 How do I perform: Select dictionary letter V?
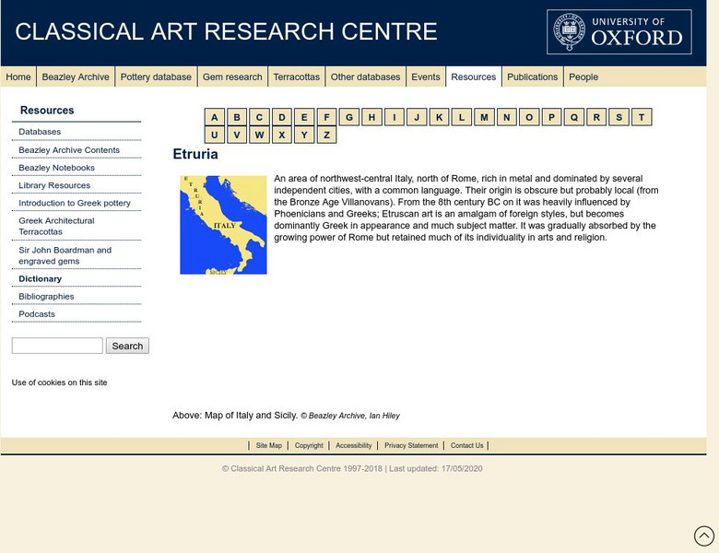237,135
